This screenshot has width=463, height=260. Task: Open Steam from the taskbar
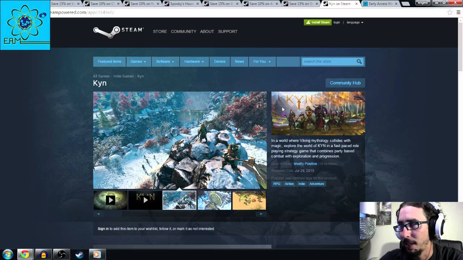79,255
